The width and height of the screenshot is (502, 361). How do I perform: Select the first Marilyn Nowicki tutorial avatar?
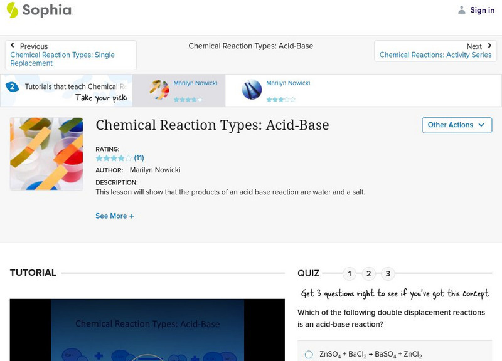click(161, 89)
